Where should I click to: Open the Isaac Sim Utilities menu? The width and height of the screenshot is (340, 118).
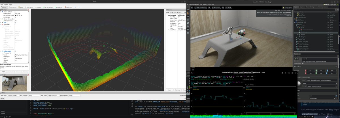(205, 5)
